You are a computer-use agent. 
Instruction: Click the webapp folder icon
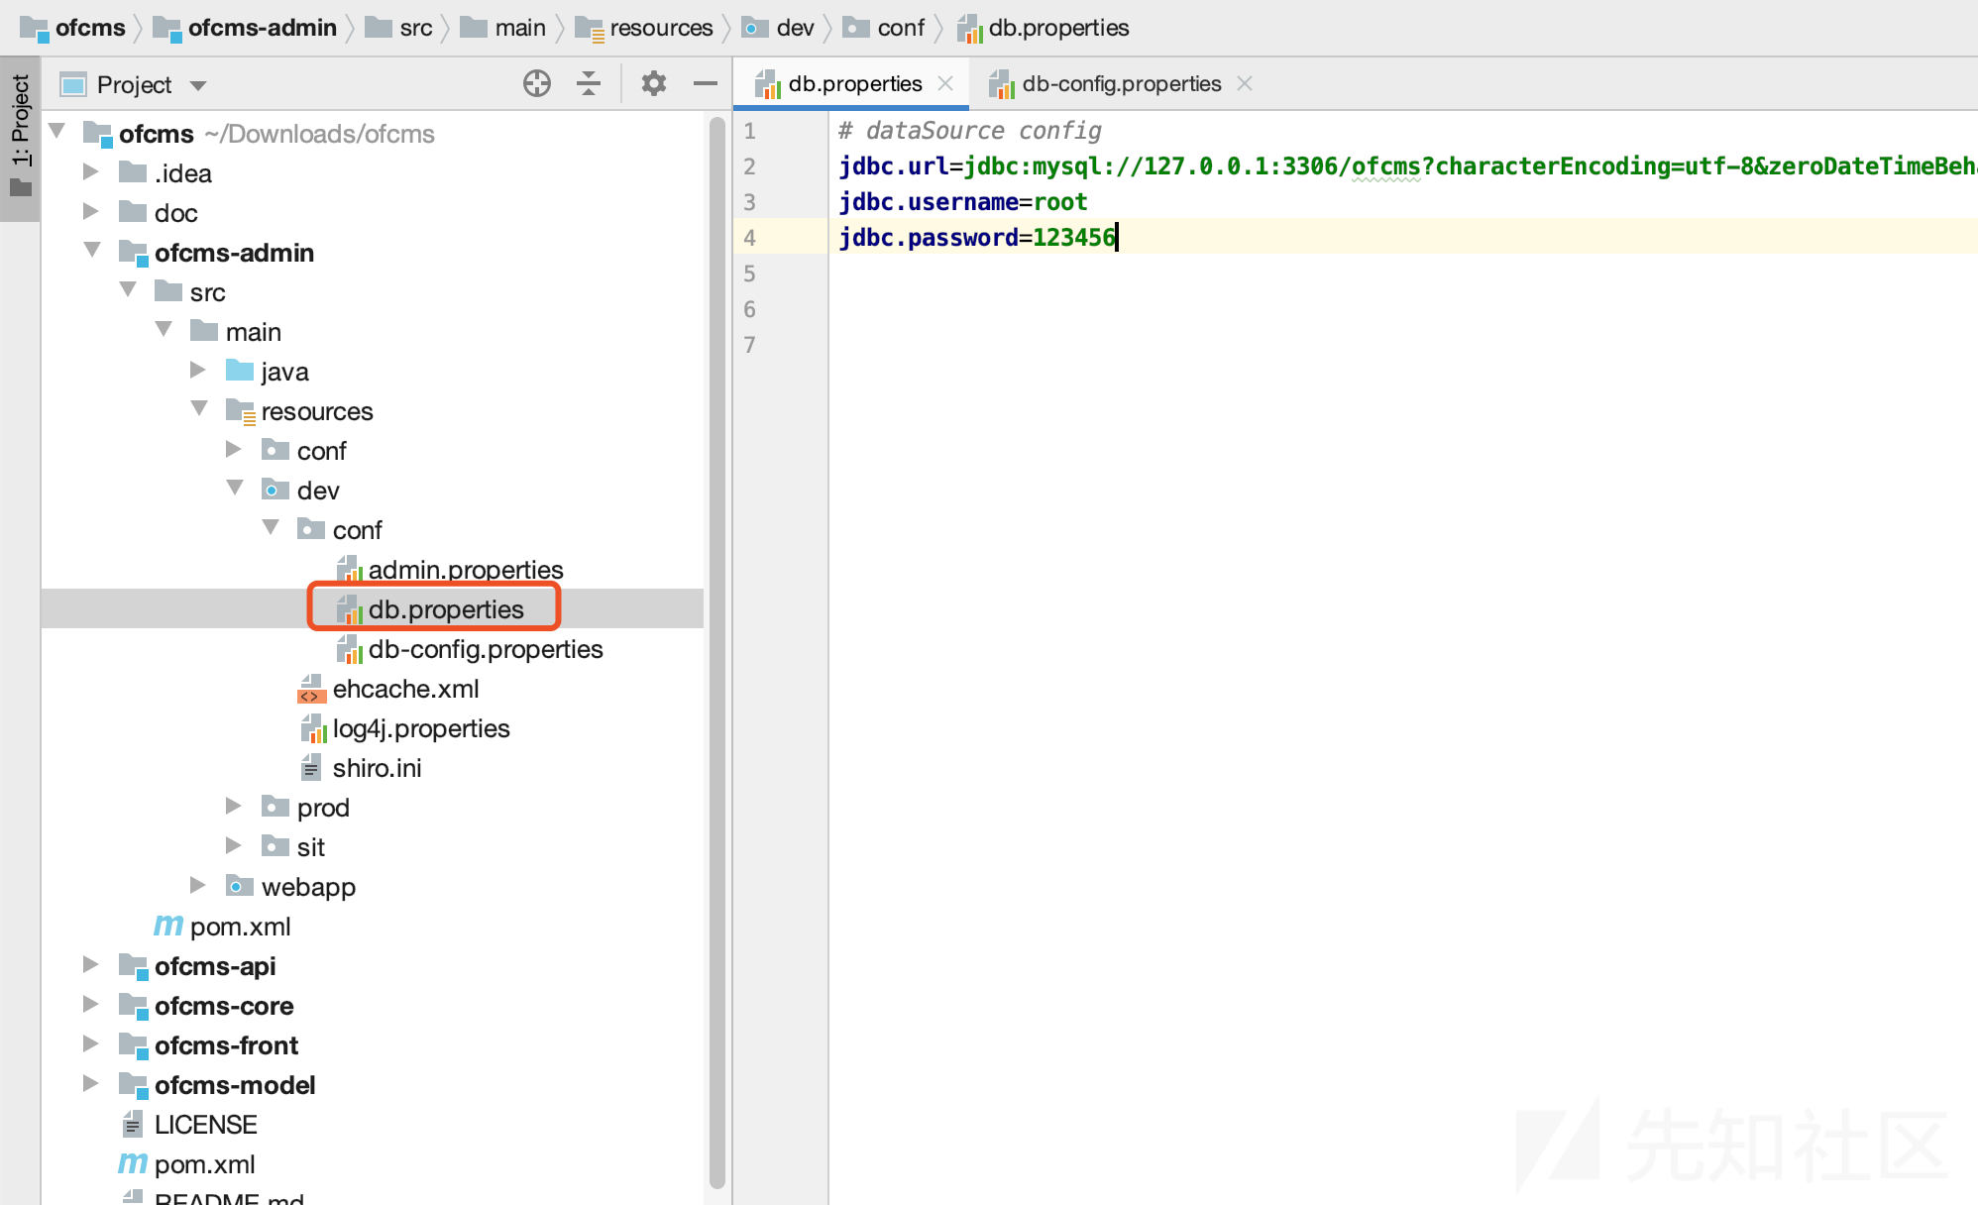click(x=240, y=886)
